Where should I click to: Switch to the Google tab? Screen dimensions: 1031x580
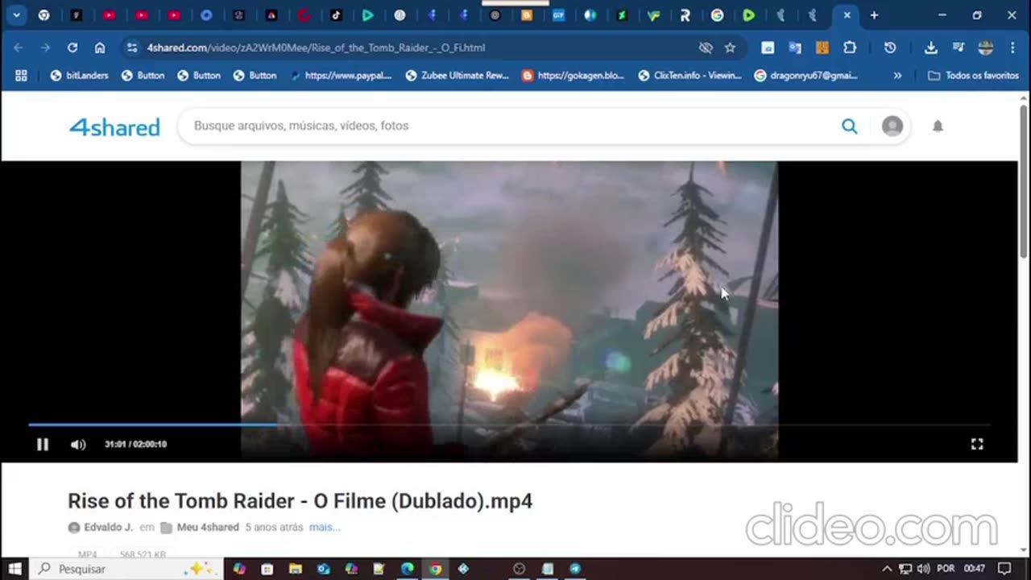(x=717, y=15)
